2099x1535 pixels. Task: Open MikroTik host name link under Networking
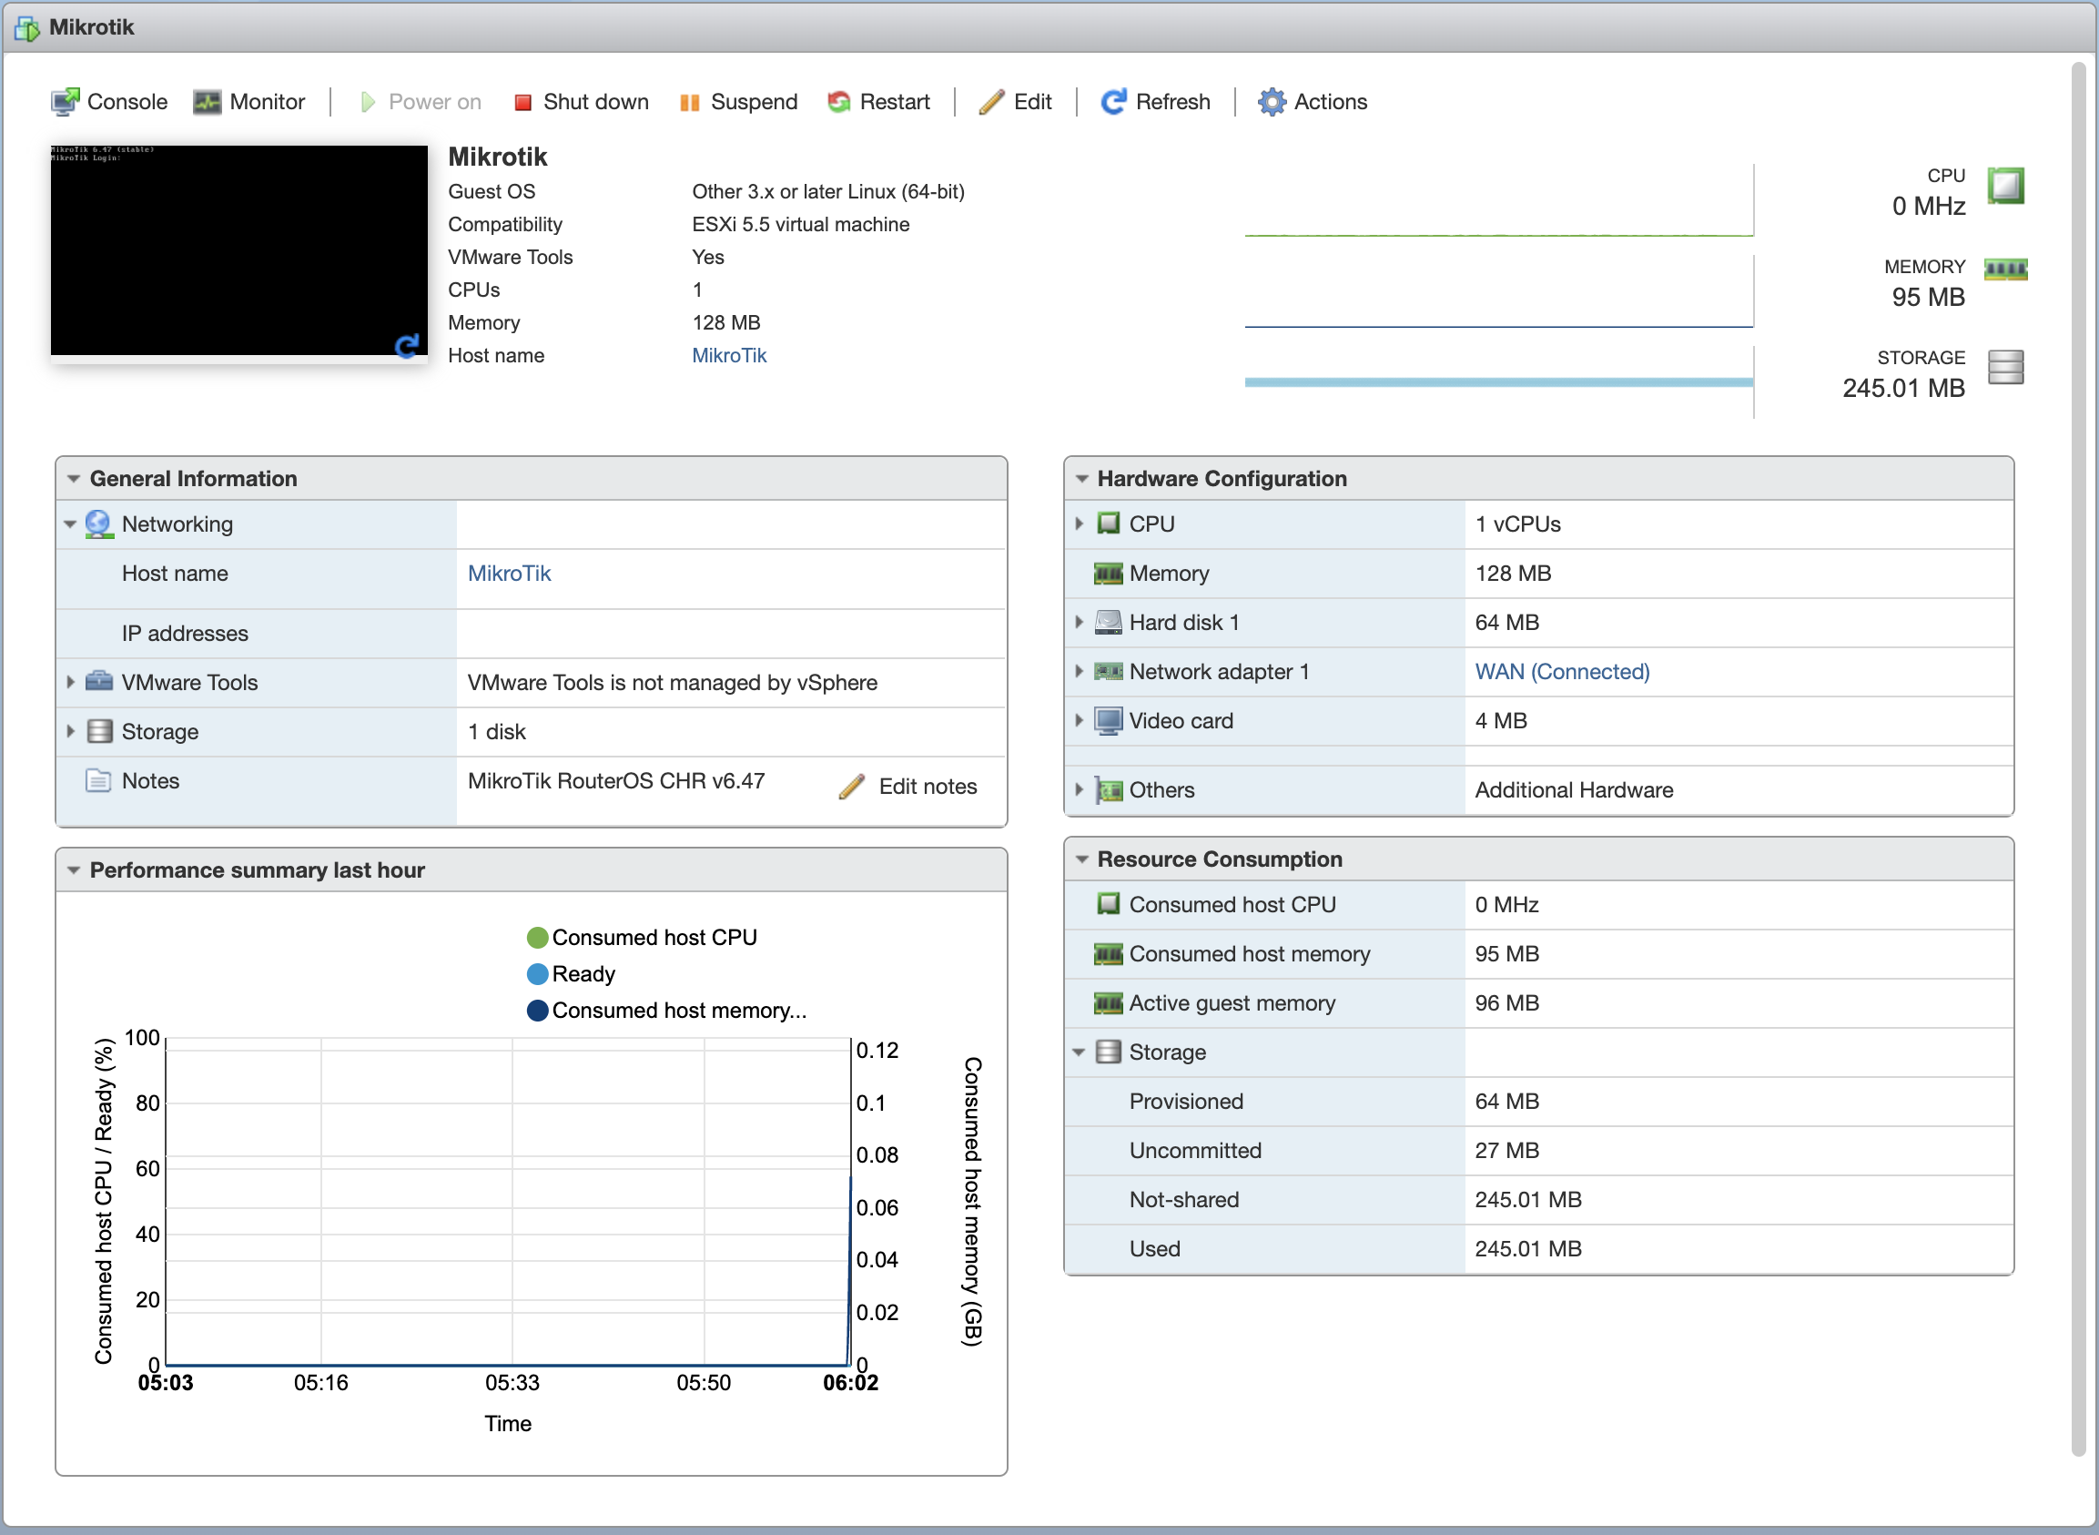click(509, 574)
